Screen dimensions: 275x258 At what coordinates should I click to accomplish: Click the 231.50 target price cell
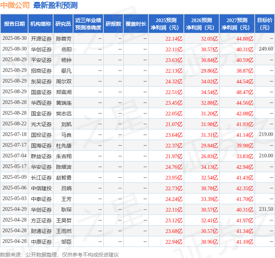266,209
